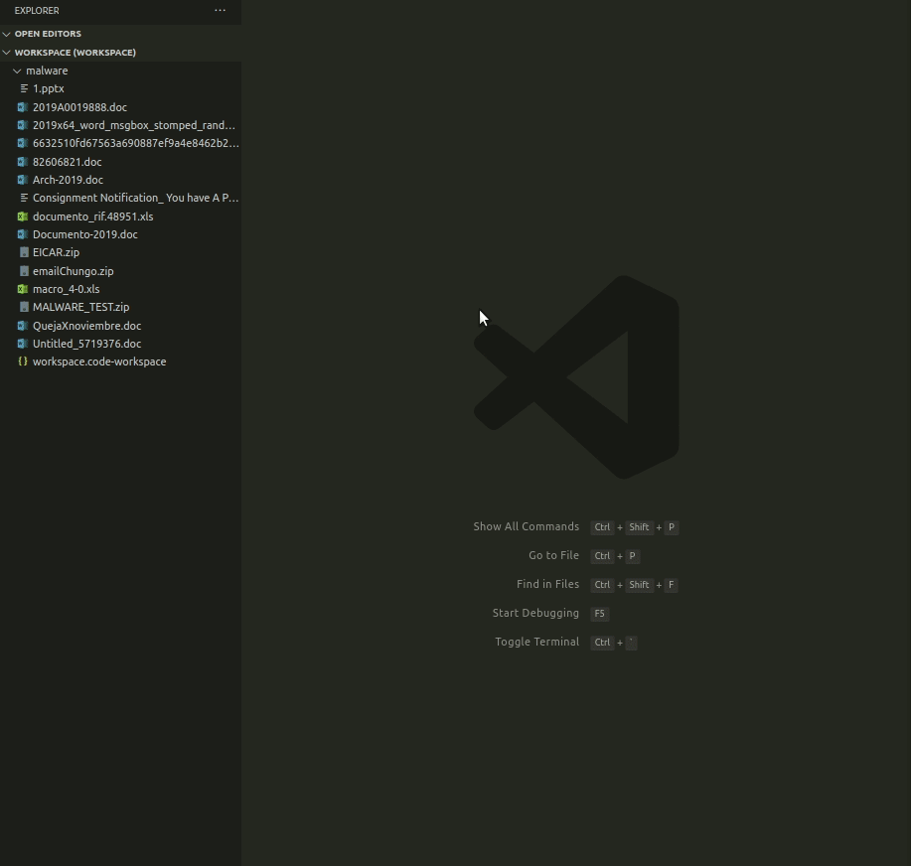Click the Excel icon beside documento_rif.48951.xls
This screenshot has width=911, height=866.
pyautogui.click(x=23, y=216)
